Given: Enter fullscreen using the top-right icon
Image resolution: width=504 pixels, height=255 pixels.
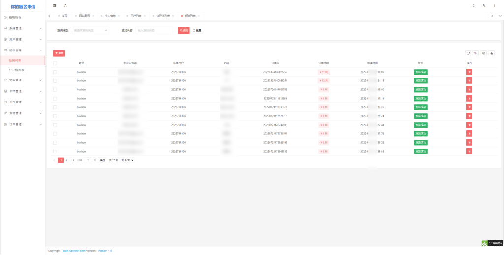Looking at the screenshot, I should [x=473, y=6].
